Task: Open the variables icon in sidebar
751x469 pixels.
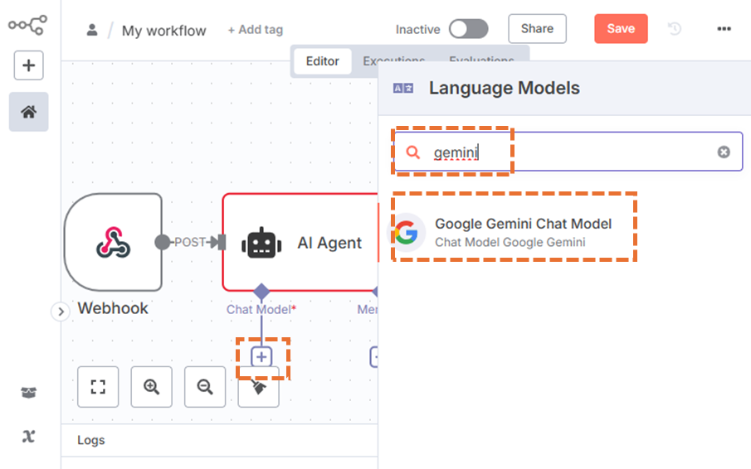Action: click(29, 436)
